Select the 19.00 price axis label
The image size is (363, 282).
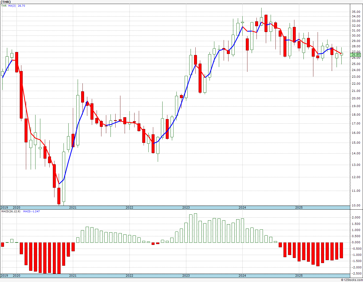(x=356, y=106)
